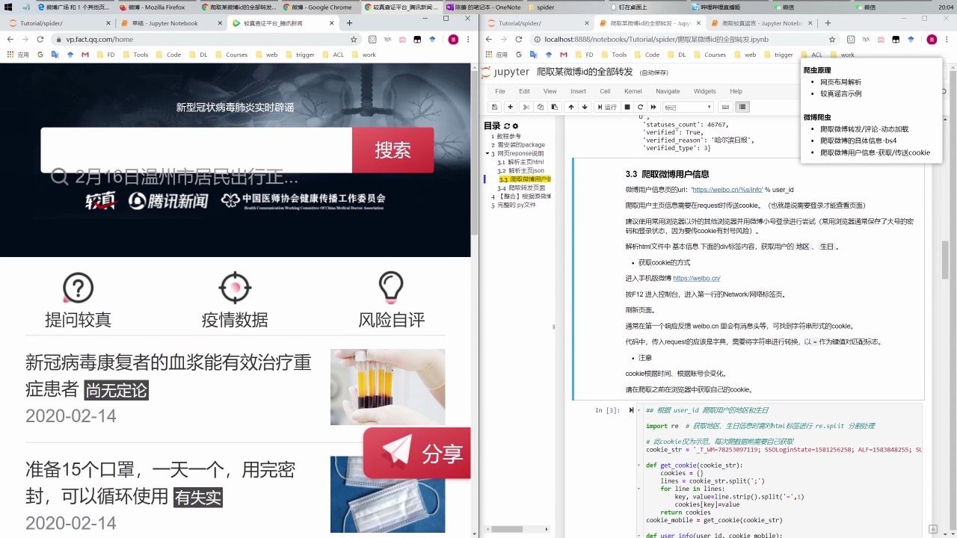The width and height of the screenshot is (957, 538).
Task: Click the 搜索 button on the fact-check page
Action: 393,149
